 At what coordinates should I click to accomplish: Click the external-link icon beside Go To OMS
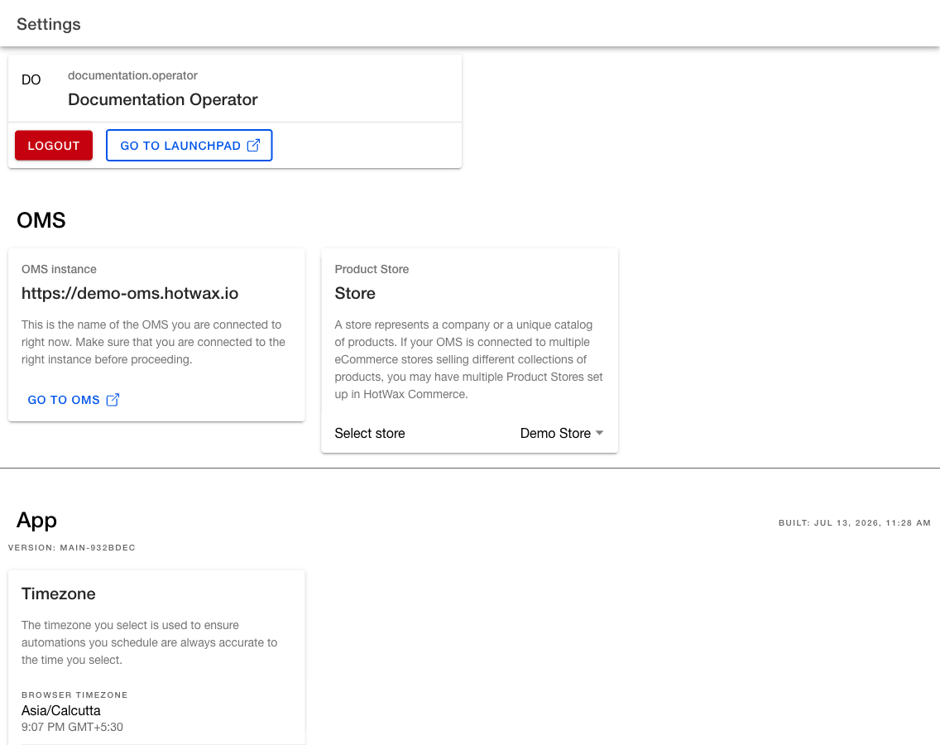point(113,400)
